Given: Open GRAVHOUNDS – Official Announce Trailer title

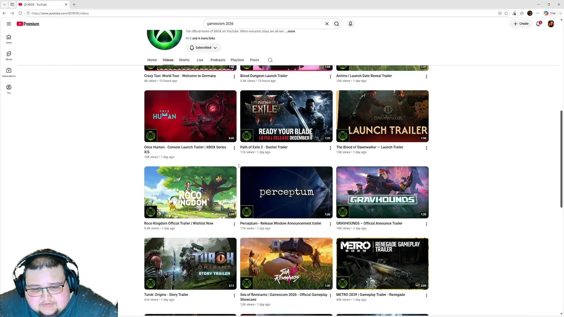Looking at the screenshot, I should (x=369, y=223).
